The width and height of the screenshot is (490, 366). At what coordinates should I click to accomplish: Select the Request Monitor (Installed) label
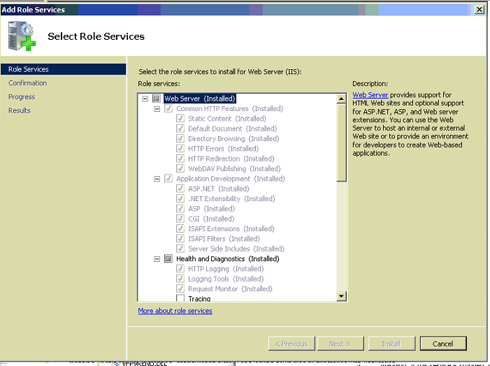click(x=230, y=289)
